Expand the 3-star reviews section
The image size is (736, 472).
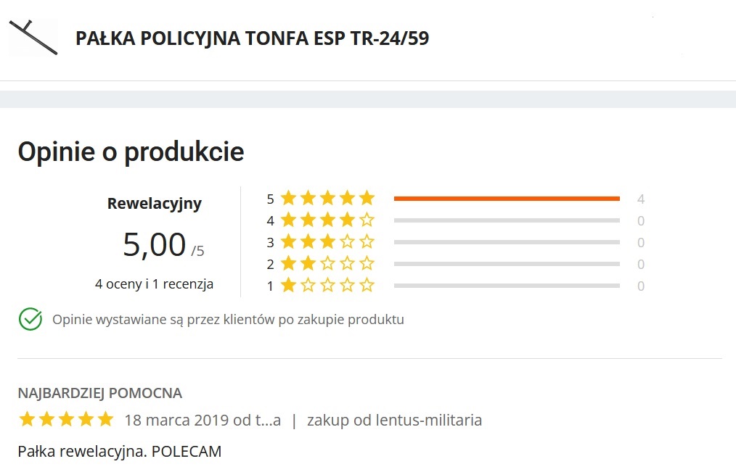507,241
